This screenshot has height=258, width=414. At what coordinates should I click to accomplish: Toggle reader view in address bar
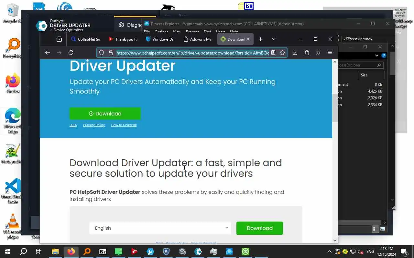[273, 53]
